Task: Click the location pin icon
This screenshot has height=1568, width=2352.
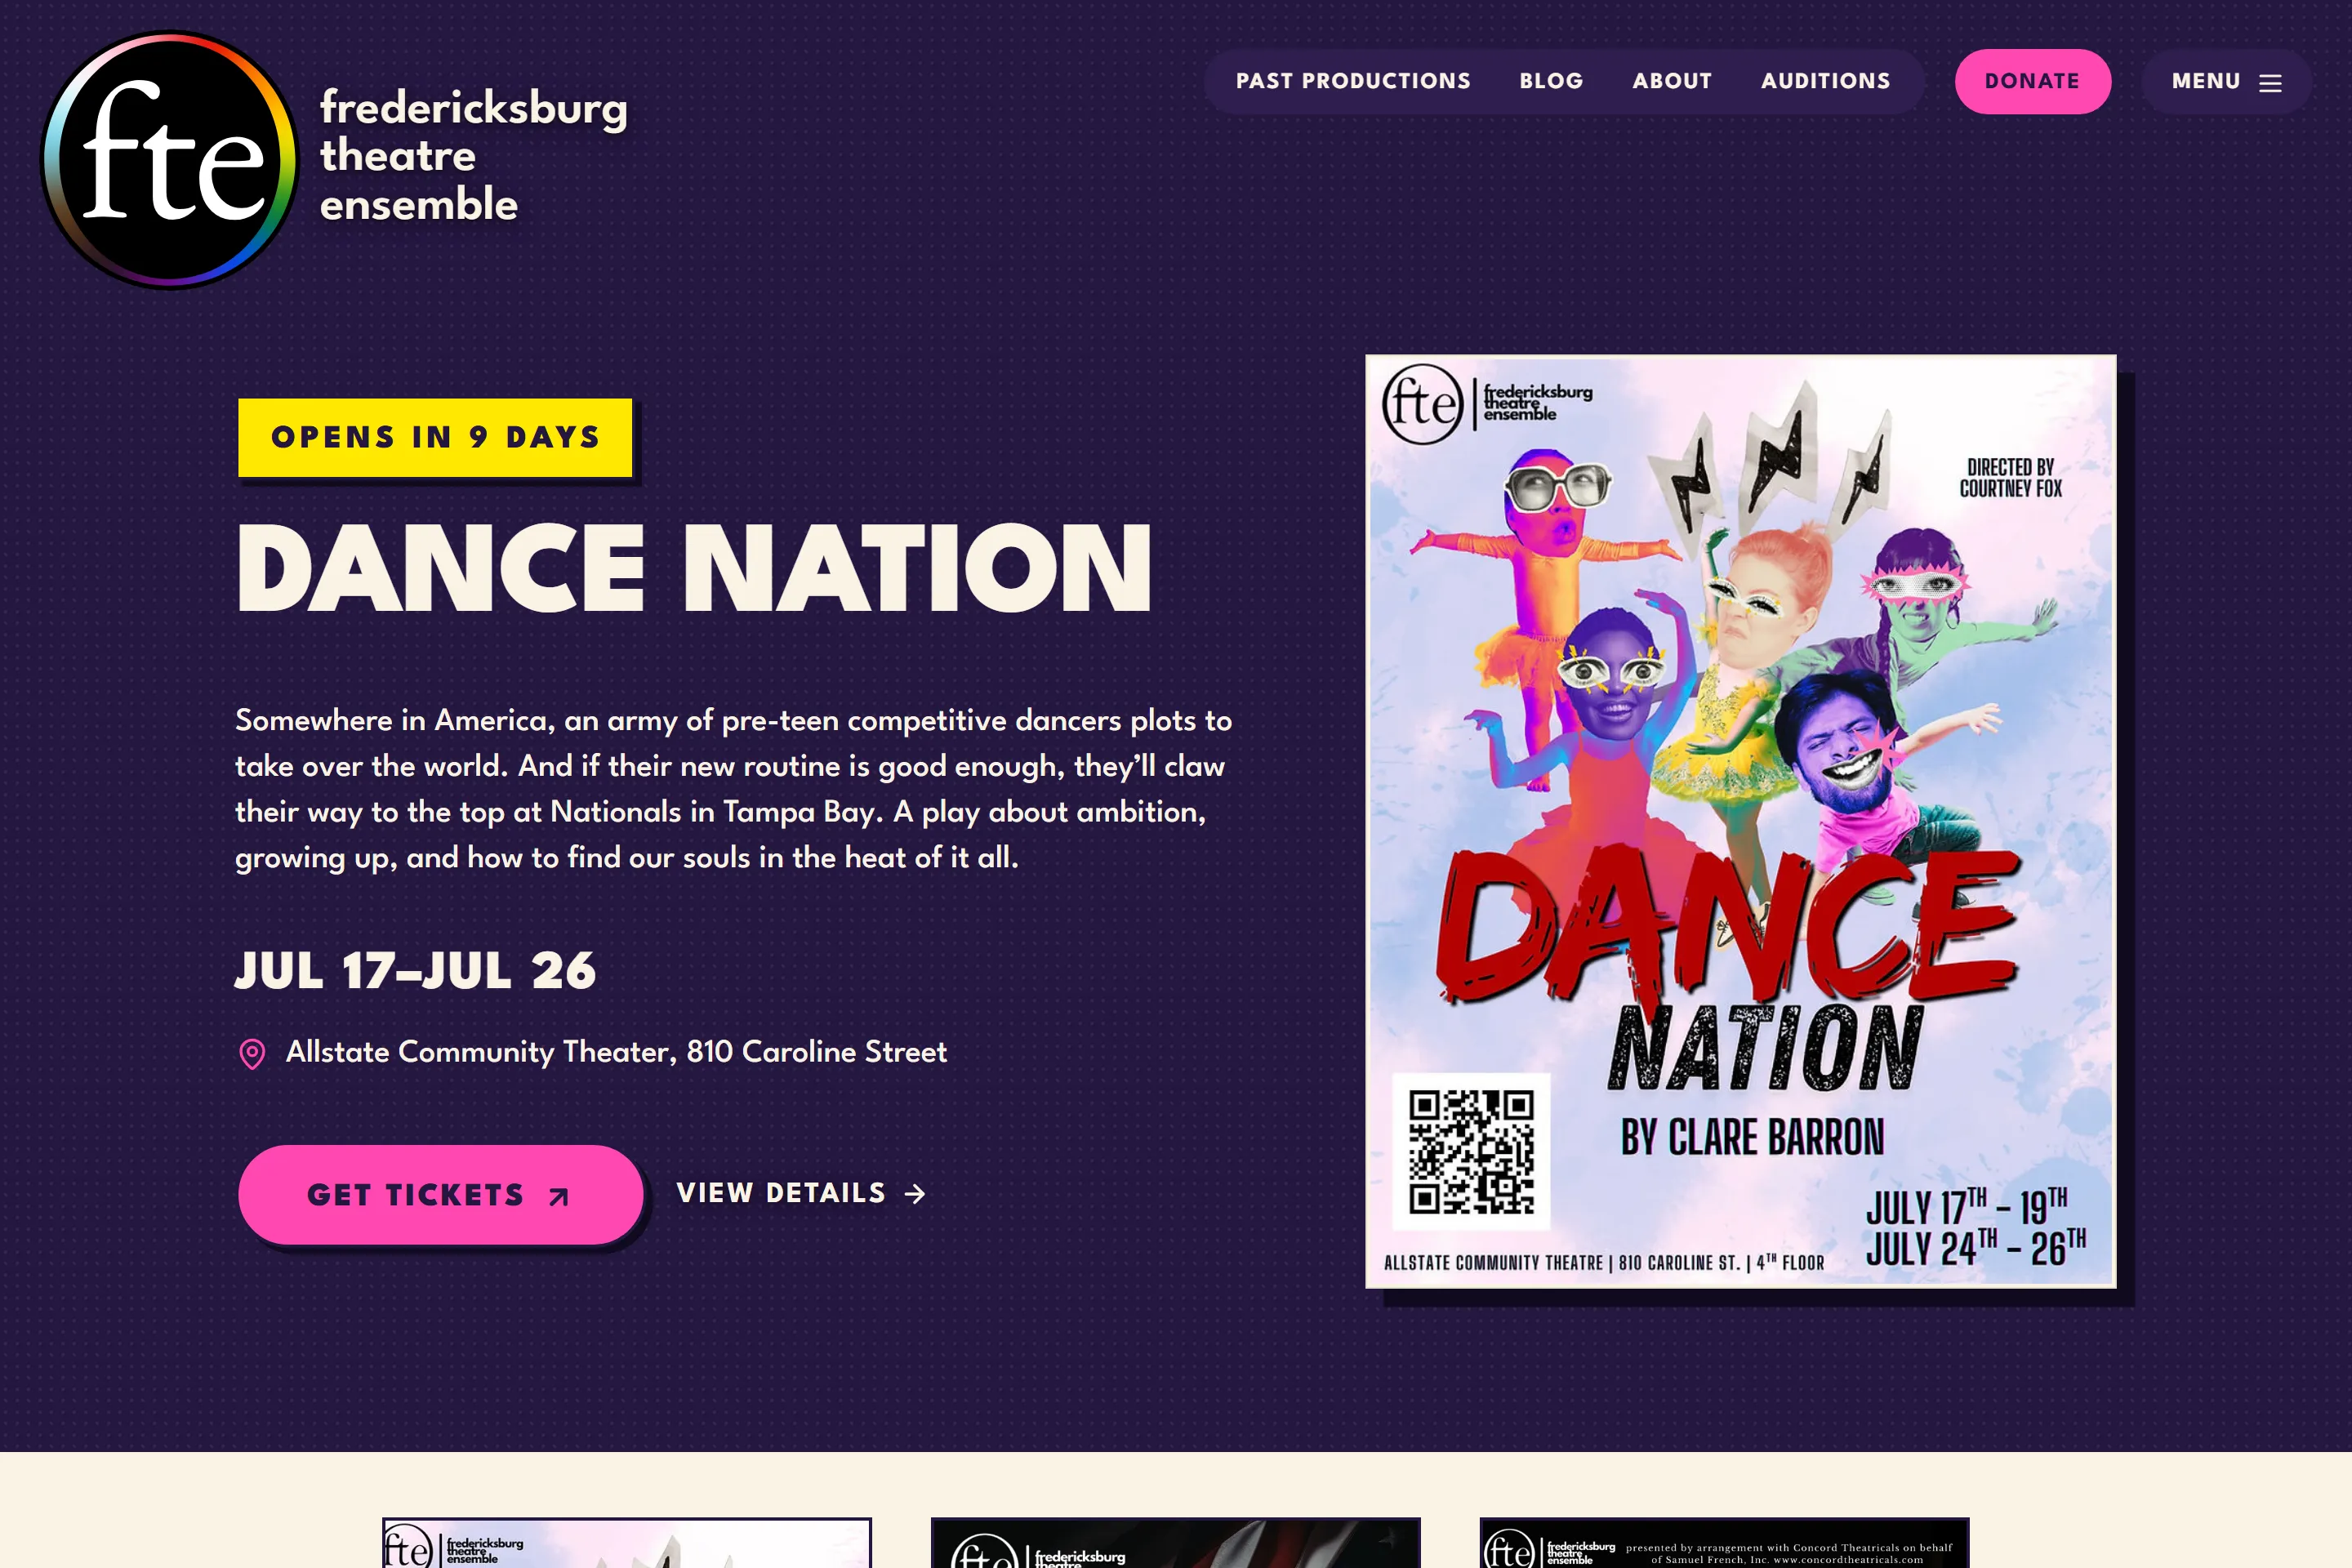Action: click(x=252, y=1054)
